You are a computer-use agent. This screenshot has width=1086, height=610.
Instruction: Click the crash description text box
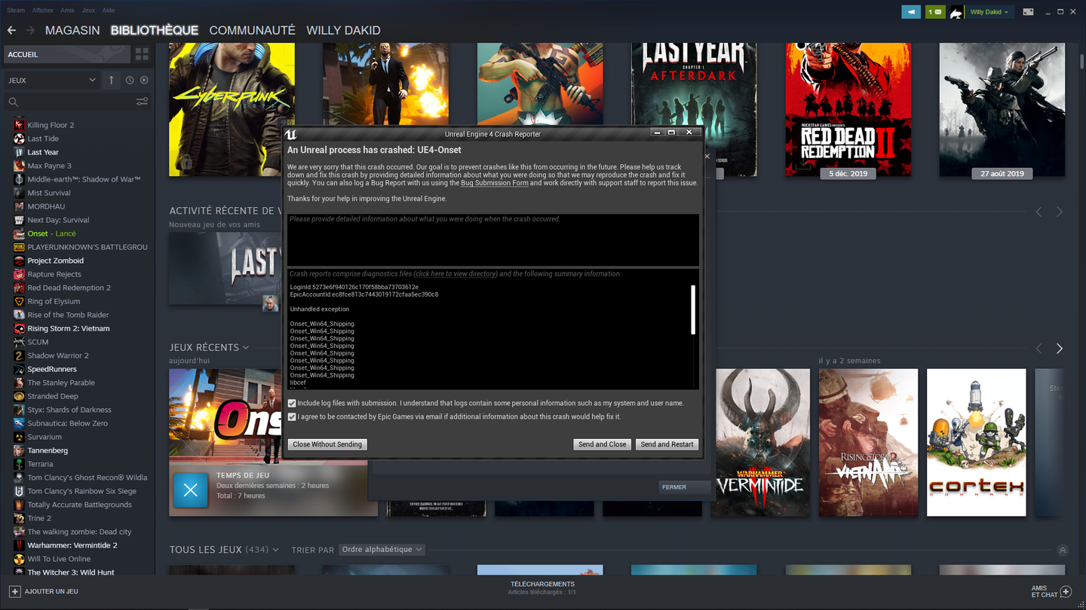493,239
